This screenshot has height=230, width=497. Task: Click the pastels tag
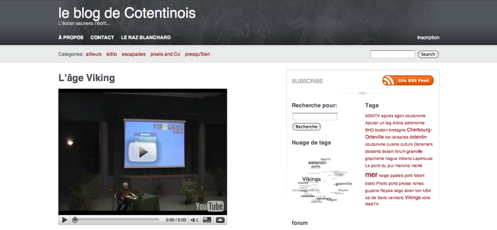pyautogui.click(x=396, y=175)
